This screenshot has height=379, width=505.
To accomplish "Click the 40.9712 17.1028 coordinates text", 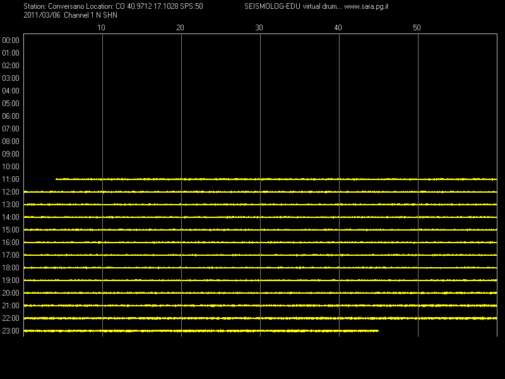I will pyautogui.click(x=152, y=6).
